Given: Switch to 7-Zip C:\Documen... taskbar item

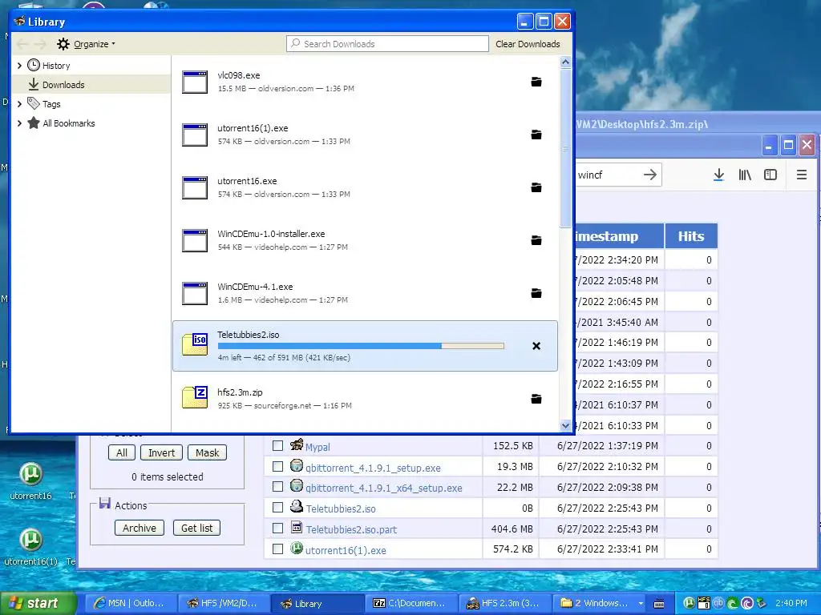Looking at the screenshot, I should coord(410,603).
